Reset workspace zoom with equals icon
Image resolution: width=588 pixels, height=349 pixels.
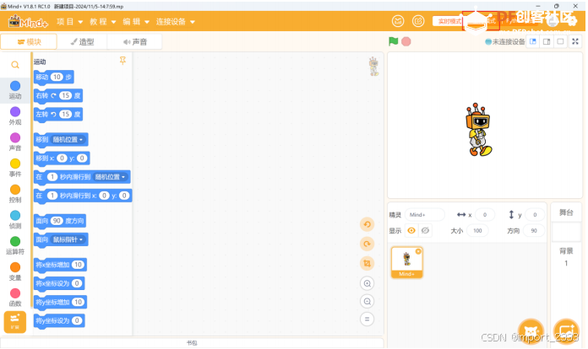(x=367, y=319)
